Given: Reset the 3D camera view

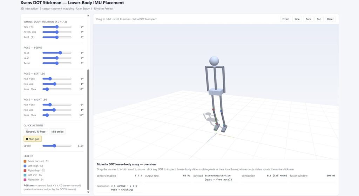Looking at the screenshot, I should (330, 19).
